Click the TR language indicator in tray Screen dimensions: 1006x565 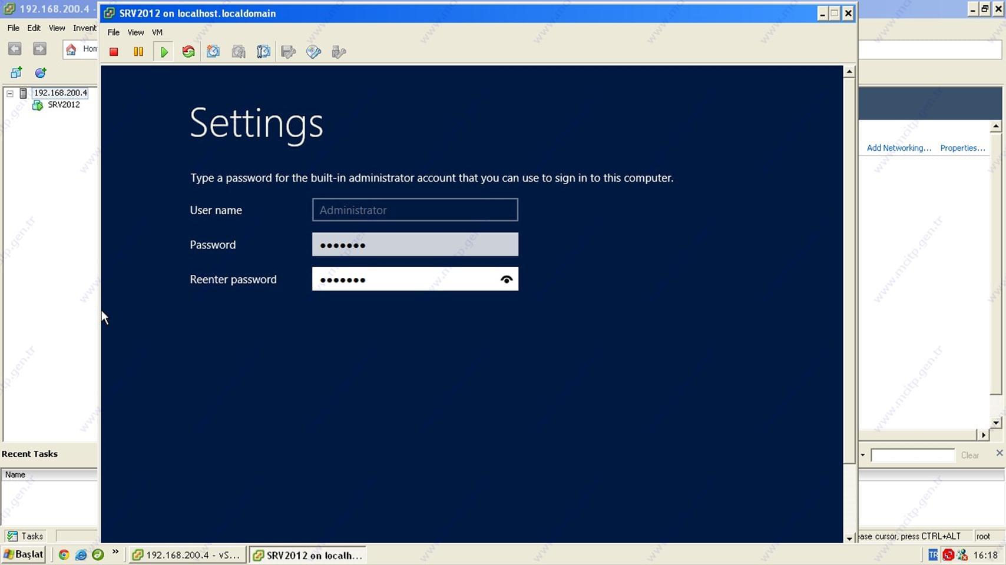932,554
